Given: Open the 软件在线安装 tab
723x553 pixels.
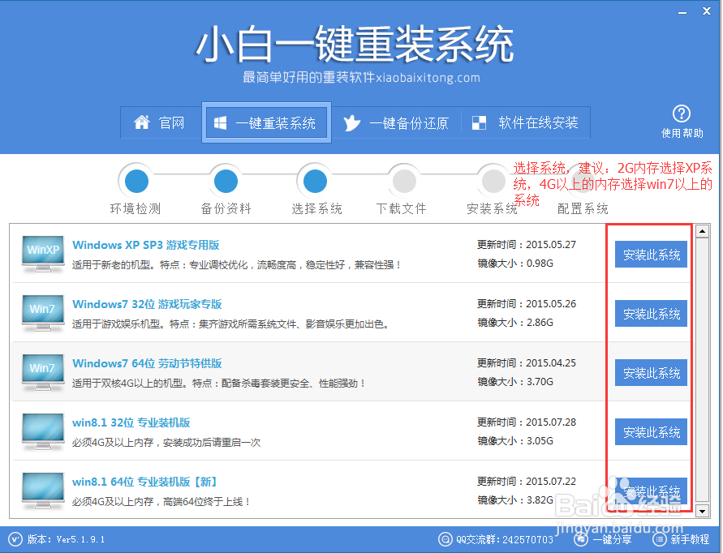Looking at the screenshot, I should (x=526, y=122).
